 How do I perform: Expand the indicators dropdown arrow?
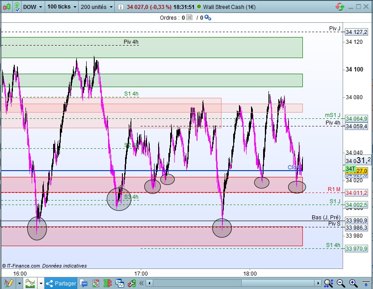[x=41, y=283]
